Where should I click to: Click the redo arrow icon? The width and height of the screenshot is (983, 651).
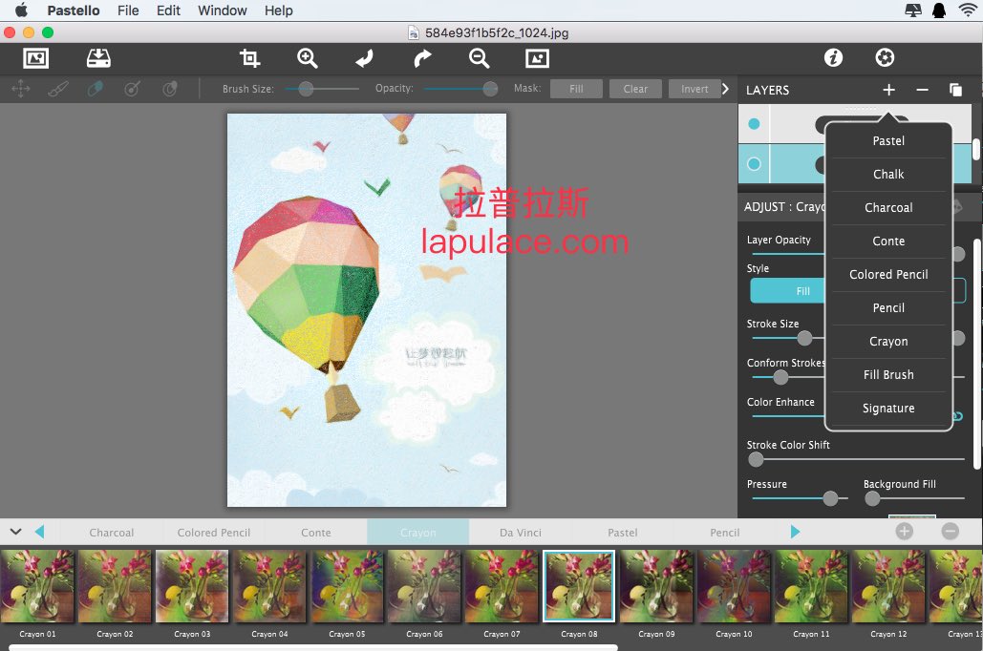coord(422,58)
